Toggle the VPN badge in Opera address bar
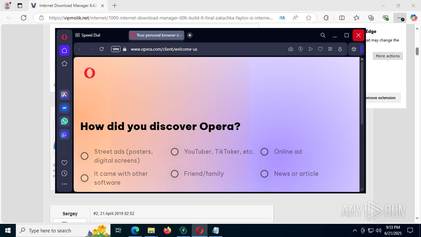The height and width of the screenshot is (237, 421). [116, 49]
